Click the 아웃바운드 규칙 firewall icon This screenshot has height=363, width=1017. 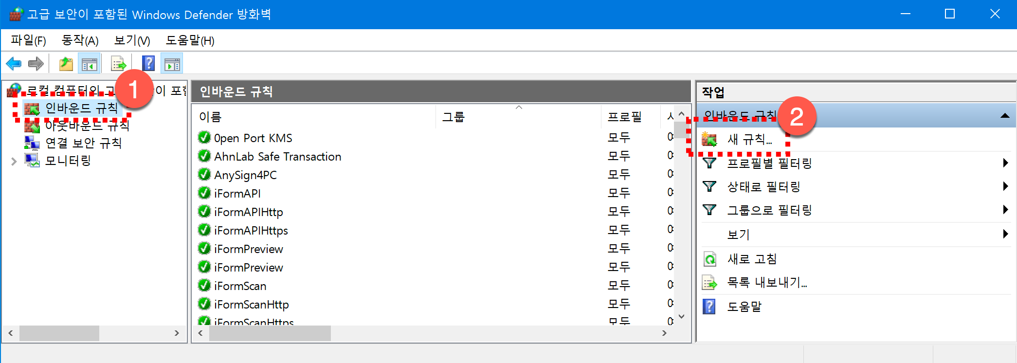click(32, 126)
